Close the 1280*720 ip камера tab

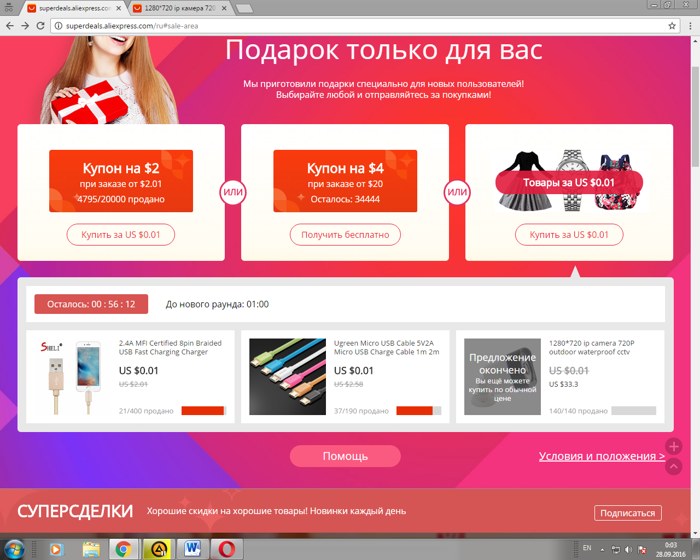point(224,8)
